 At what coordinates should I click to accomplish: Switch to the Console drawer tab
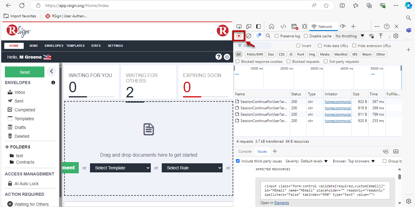click(245, 151)
